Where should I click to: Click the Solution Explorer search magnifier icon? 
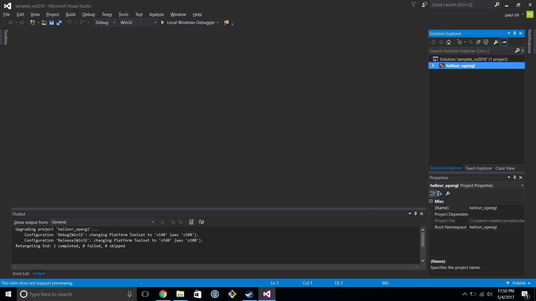coord(517,50)
